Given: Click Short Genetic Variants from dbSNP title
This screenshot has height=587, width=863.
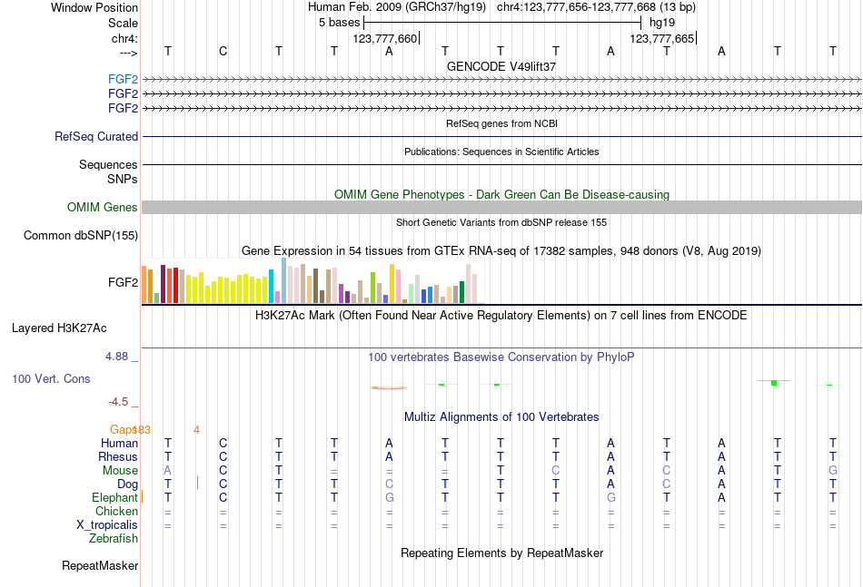Looking at the screenshot, I should click(x=501, y=222).
